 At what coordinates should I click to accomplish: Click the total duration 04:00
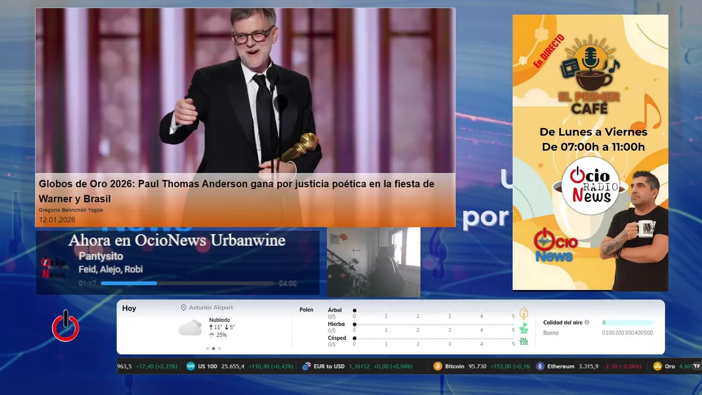click(x=287, y=284)
